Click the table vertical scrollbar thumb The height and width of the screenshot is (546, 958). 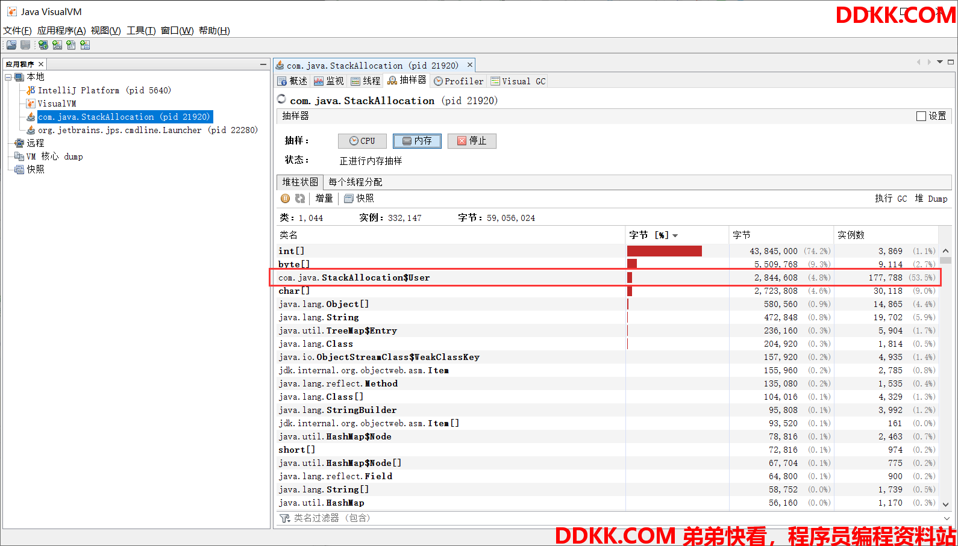pyautogui.click(x=945, y=261)
